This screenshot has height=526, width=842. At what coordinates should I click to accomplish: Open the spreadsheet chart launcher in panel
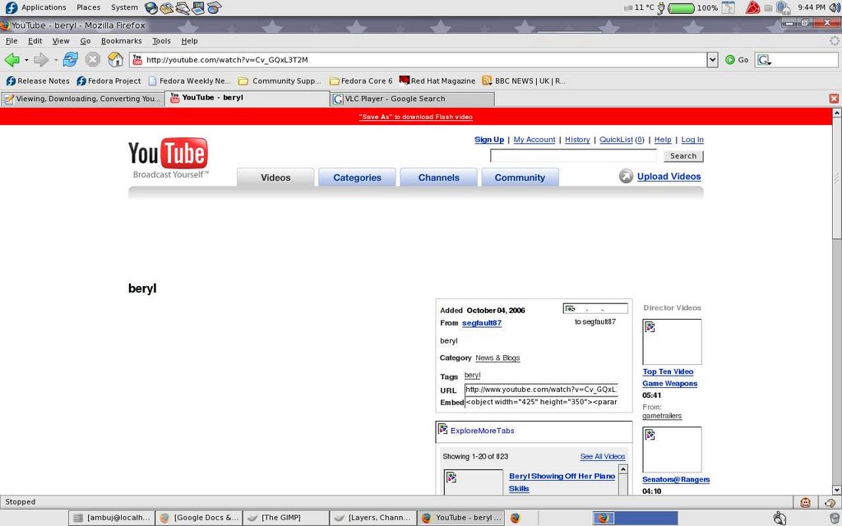click(214, 7)
